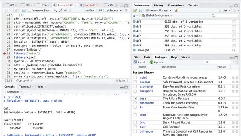Remove the abind package with x icon

click(x=237, y=77)
